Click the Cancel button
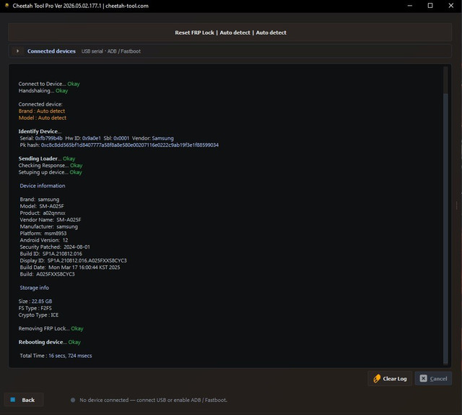 [x=433, y=379]
